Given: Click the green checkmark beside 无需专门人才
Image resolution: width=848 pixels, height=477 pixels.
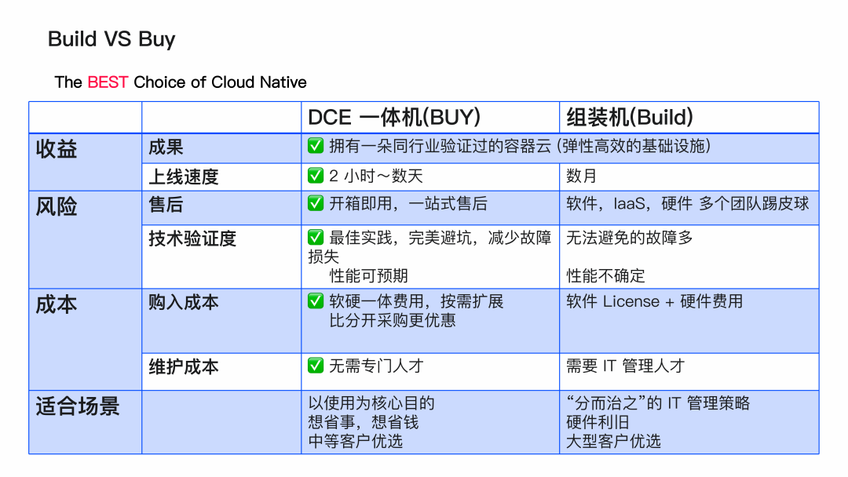Looking at the screenshot, I should pos(316,366).
